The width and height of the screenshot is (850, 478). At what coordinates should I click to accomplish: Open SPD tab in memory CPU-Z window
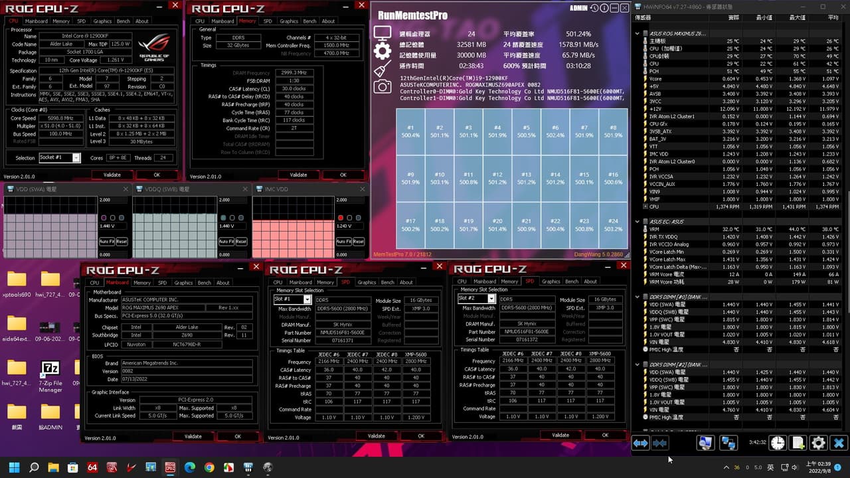point(268,21)
